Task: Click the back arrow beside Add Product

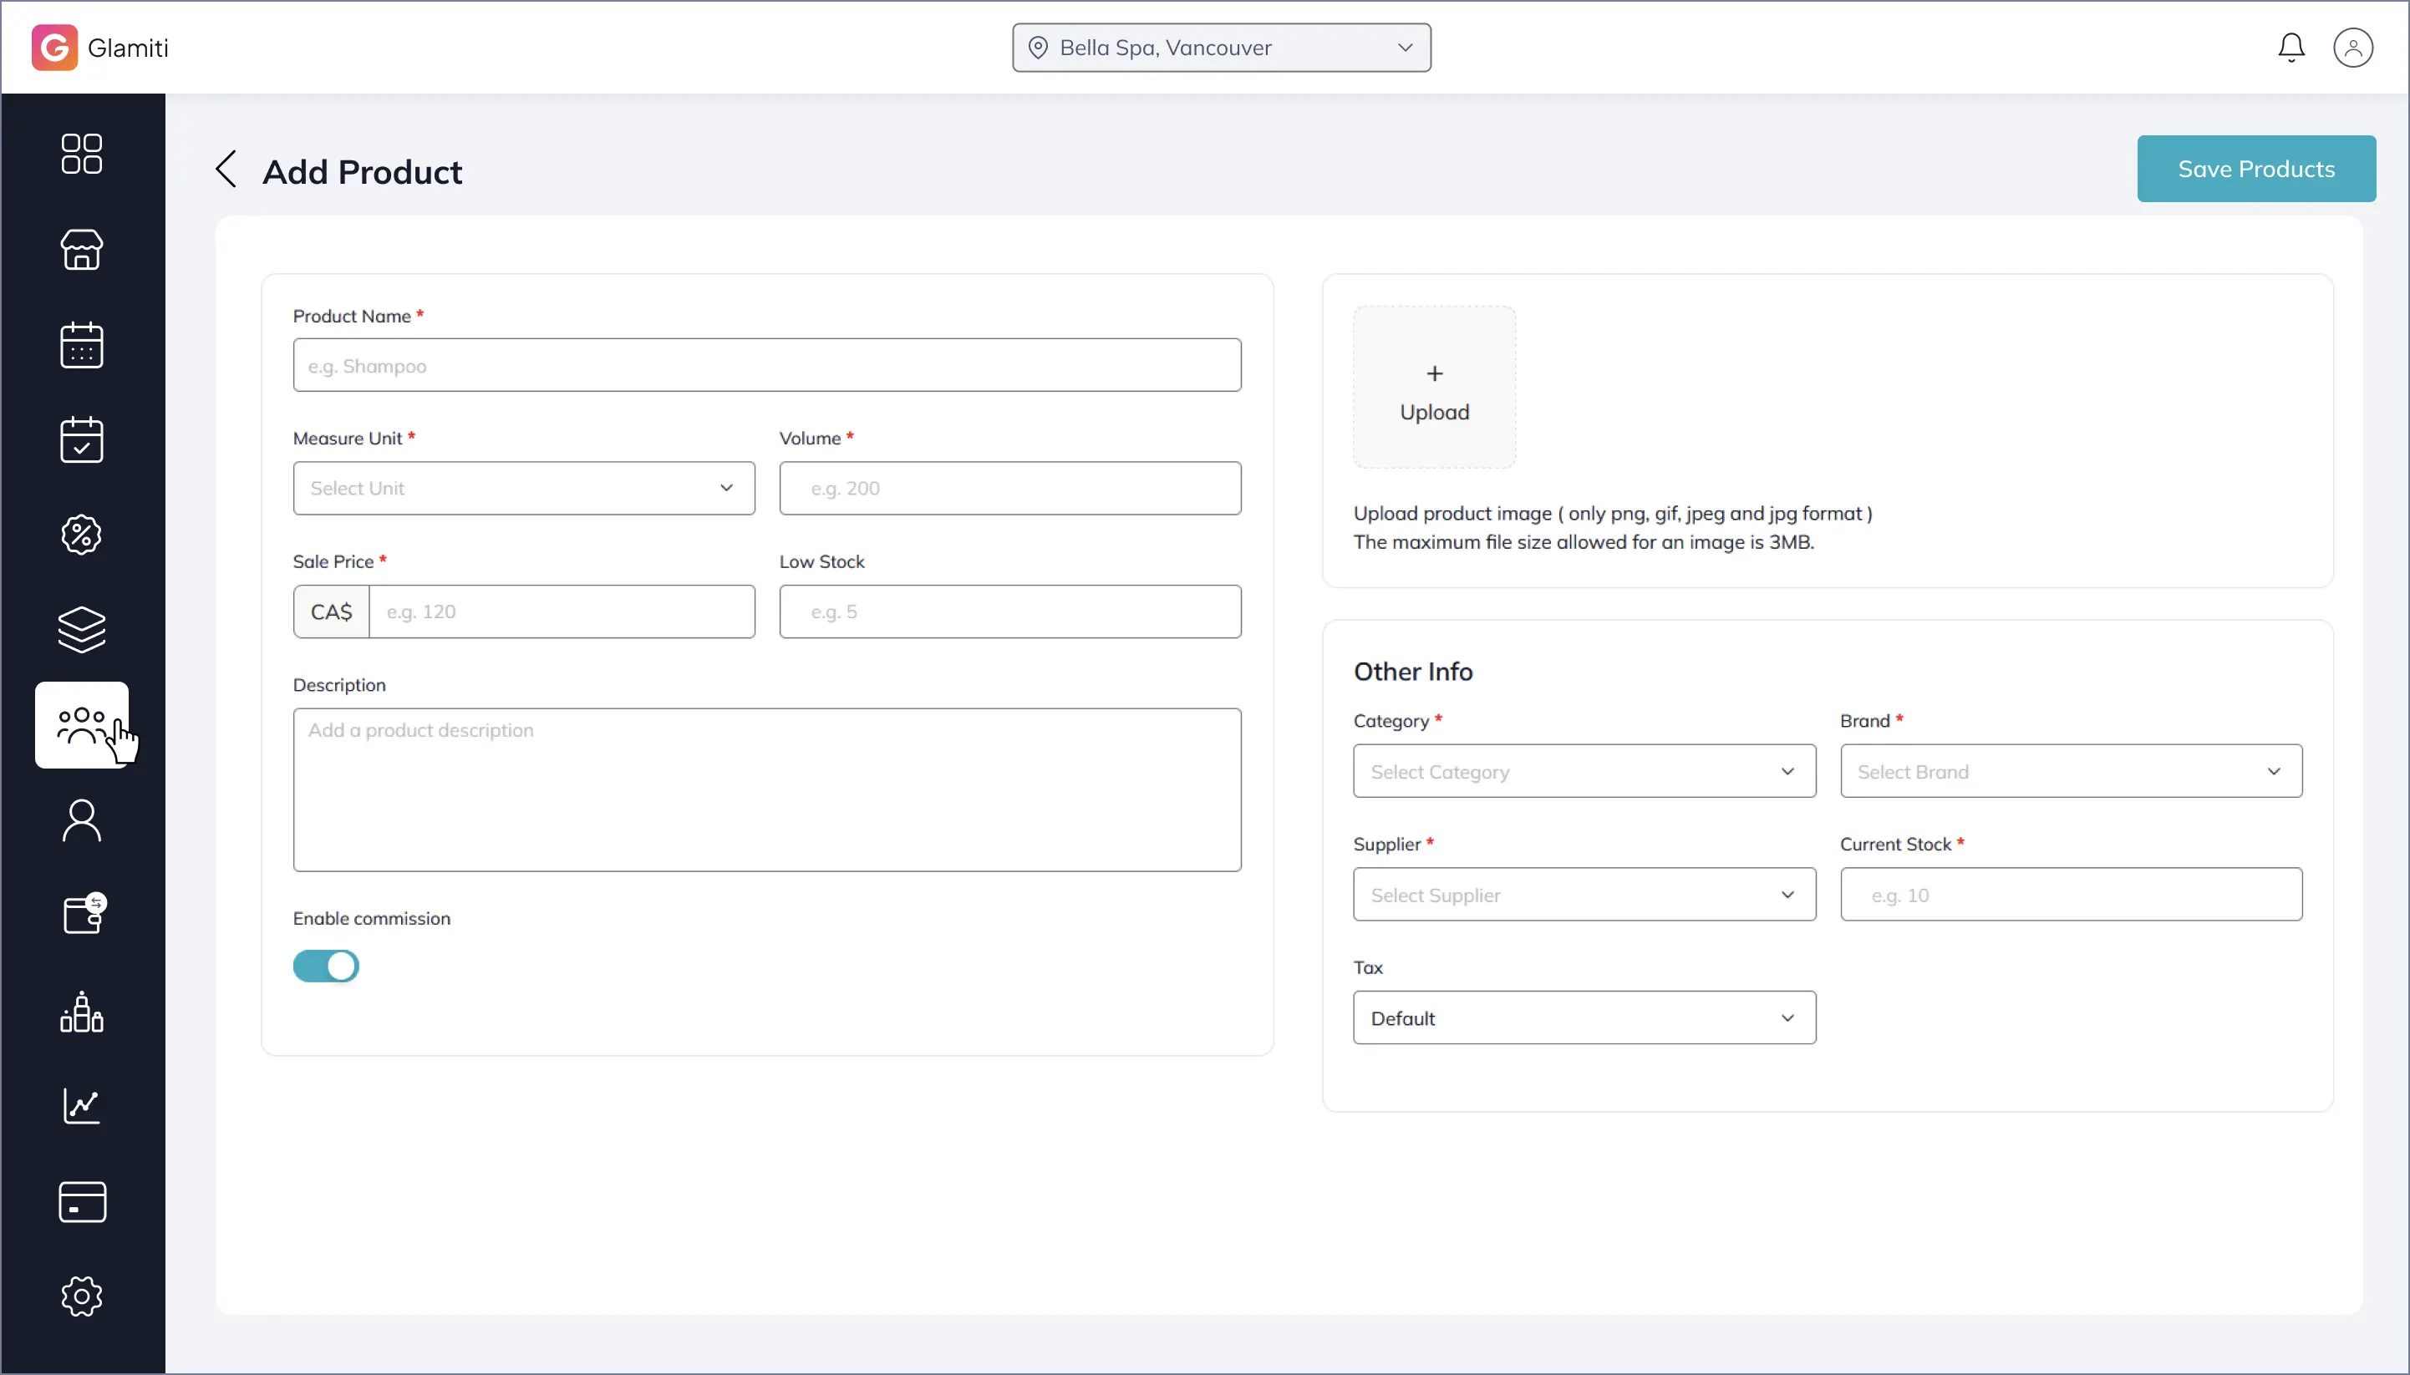Action: point(226,170)
